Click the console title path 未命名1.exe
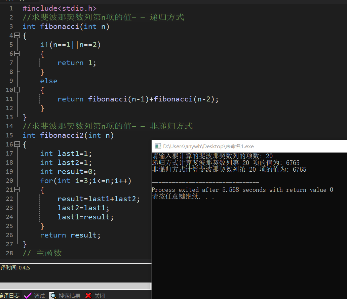The height and width of the screenshot is (299, 347). pos(208,146)
